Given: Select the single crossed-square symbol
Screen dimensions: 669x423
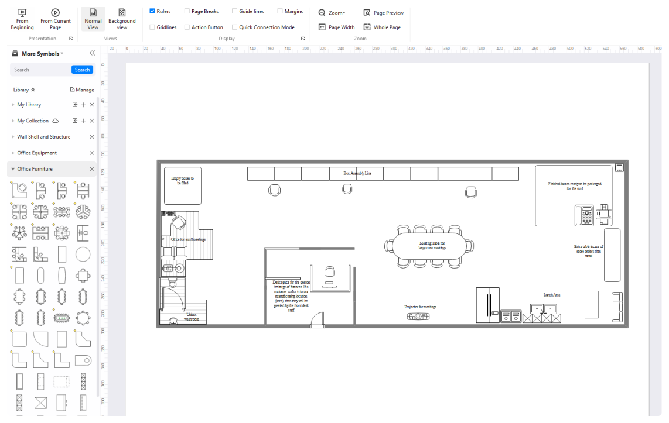Looking at the screenshot, I should [x=40, y=403].
